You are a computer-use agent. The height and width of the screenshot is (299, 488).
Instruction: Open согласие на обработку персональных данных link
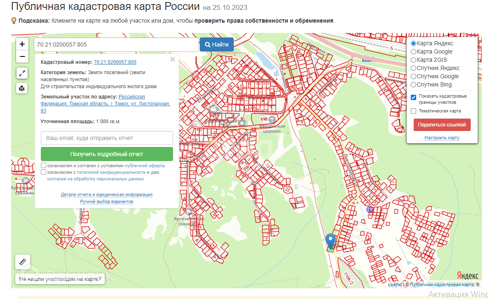95,179
